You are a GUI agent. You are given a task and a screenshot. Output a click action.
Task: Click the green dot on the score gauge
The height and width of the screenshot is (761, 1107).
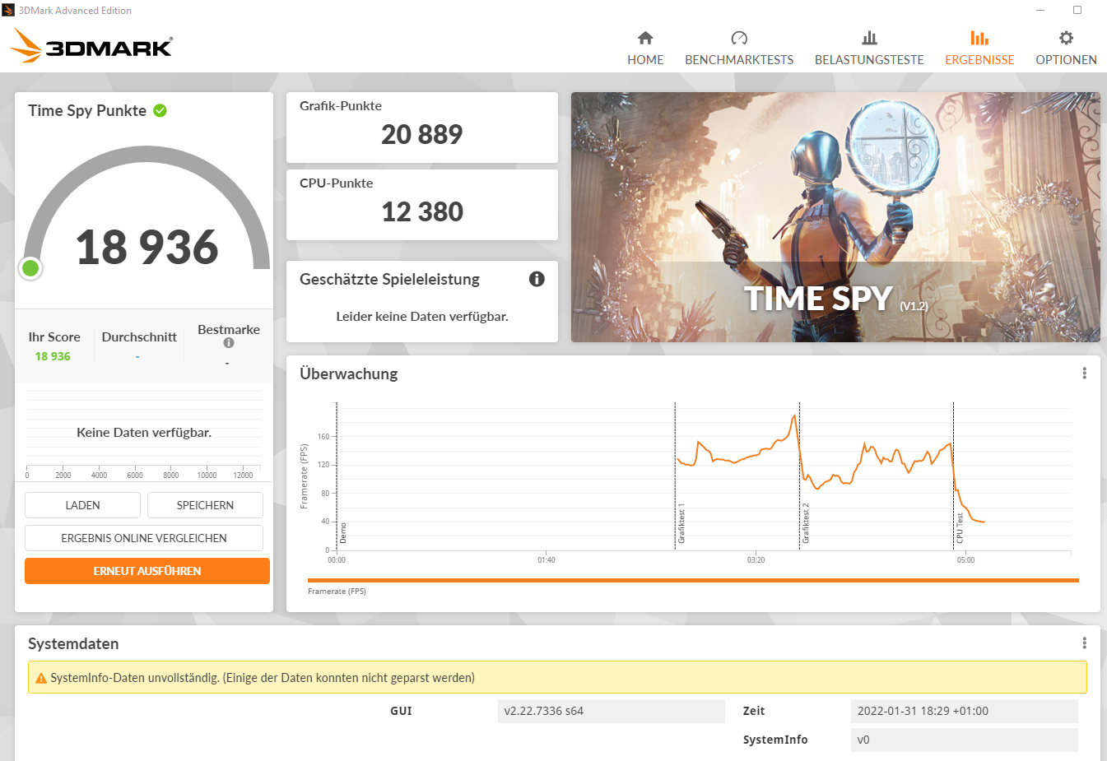[x=30, y=267]
